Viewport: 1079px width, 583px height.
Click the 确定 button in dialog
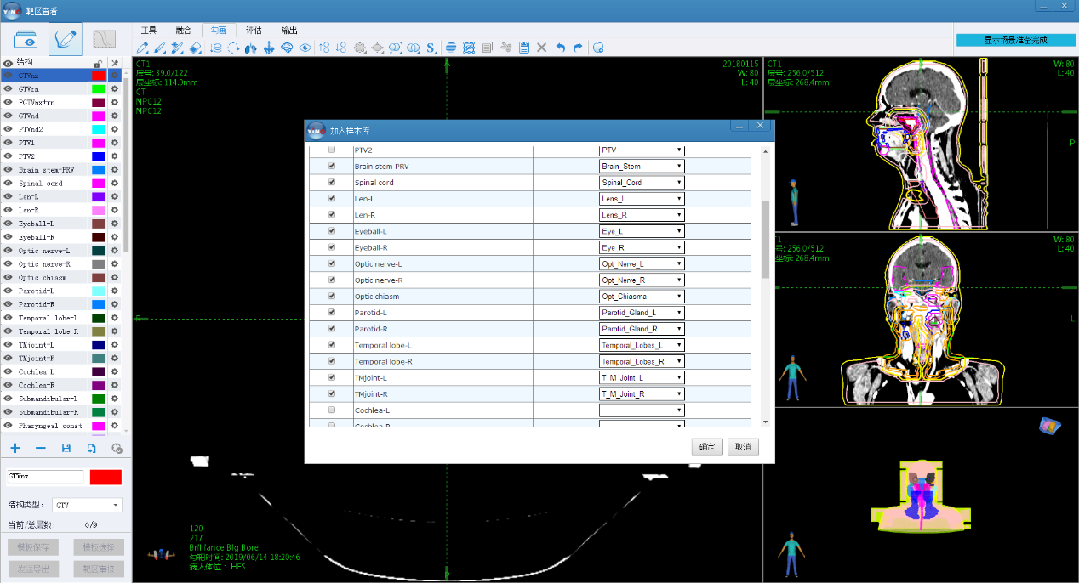click(x=707, y=447)
